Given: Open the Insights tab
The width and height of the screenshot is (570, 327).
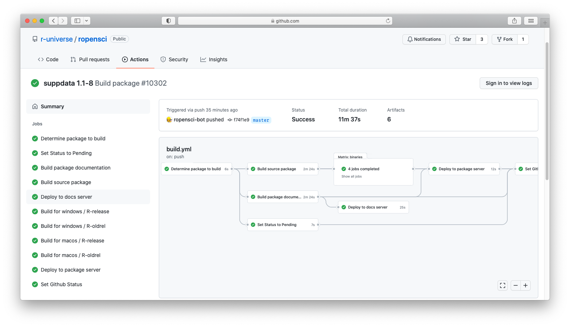Looking at the screenshot, I should [214, 59].
